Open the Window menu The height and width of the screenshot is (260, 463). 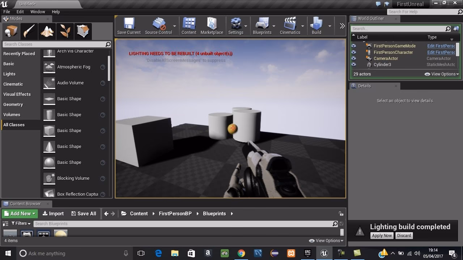[x=38, y=12]
